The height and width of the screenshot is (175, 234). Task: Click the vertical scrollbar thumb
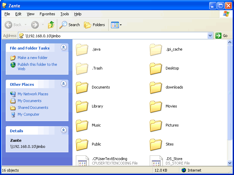(230, 93)
